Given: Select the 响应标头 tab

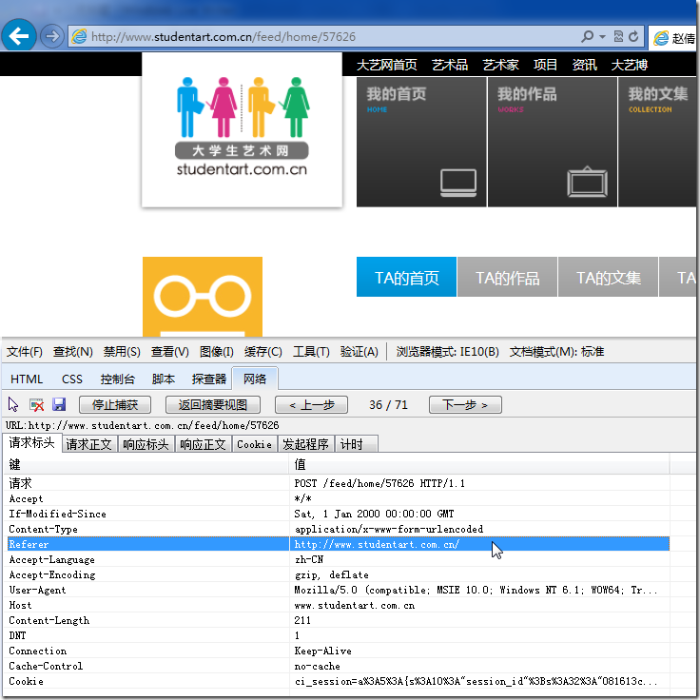Looking at the screenshot, I should click(146, 444).
